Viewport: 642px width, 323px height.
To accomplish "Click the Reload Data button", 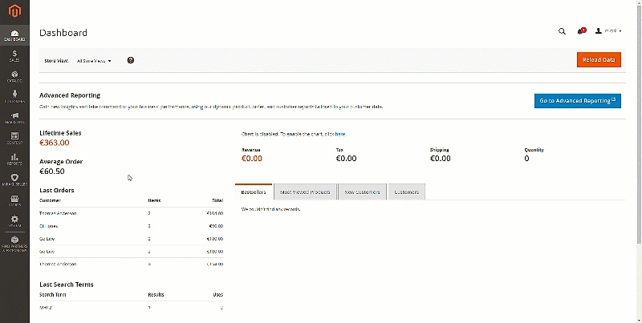I will click(599, 59).
